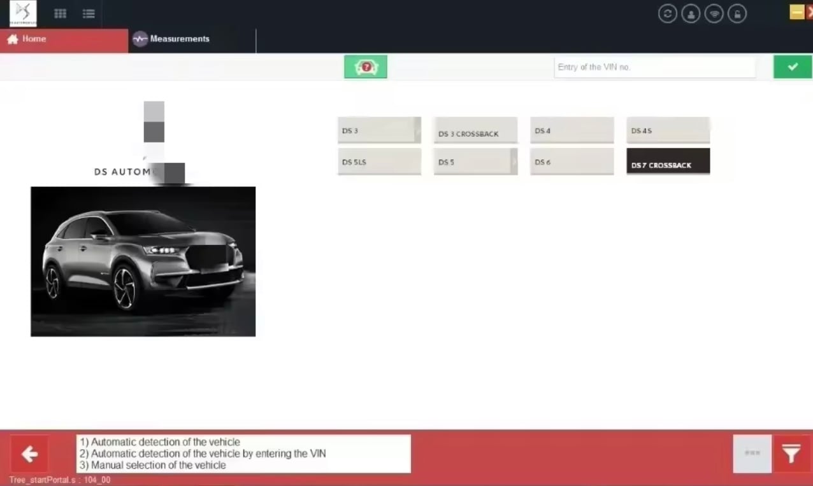This screenshot has width=813, height=486.
Task: Click "3) Manual selection of the vehicle" text
Action: [153, 465]
